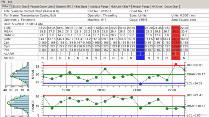Click the RBAR=10.13 label
Image resolution: width=209 pixels, height=117 pixels.
point(196,106)
